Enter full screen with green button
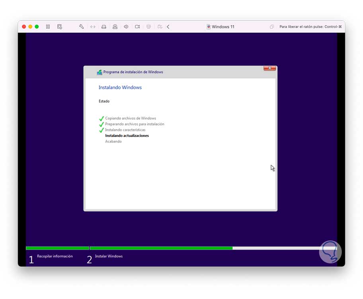The image size is (363, 299). [37, 27]
